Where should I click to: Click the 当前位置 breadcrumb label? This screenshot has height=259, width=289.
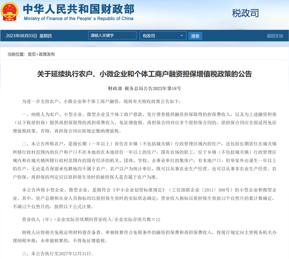(16, 54)
